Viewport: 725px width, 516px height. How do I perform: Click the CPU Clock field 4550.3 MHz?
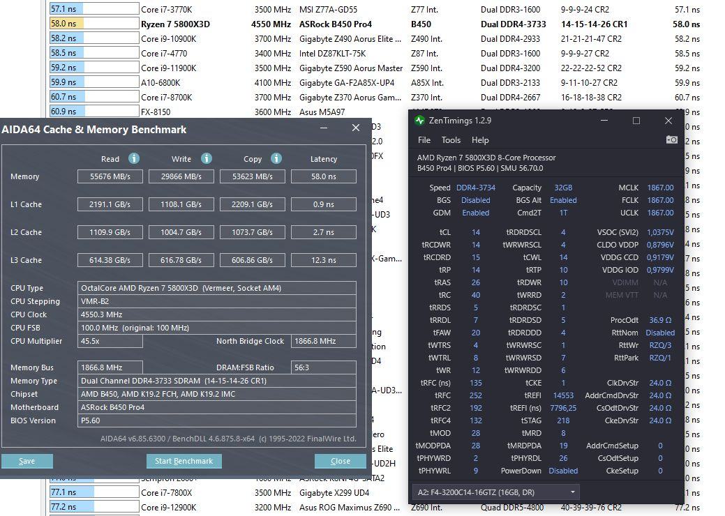click(x=217, y=314)
